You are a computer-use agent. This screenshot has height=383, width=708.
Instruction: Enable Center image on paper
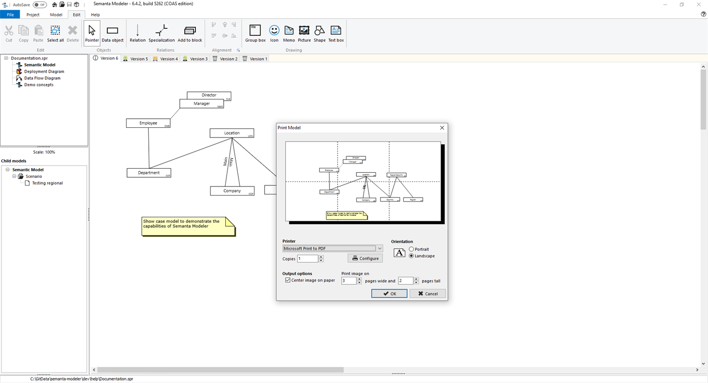tap(287, 279)
